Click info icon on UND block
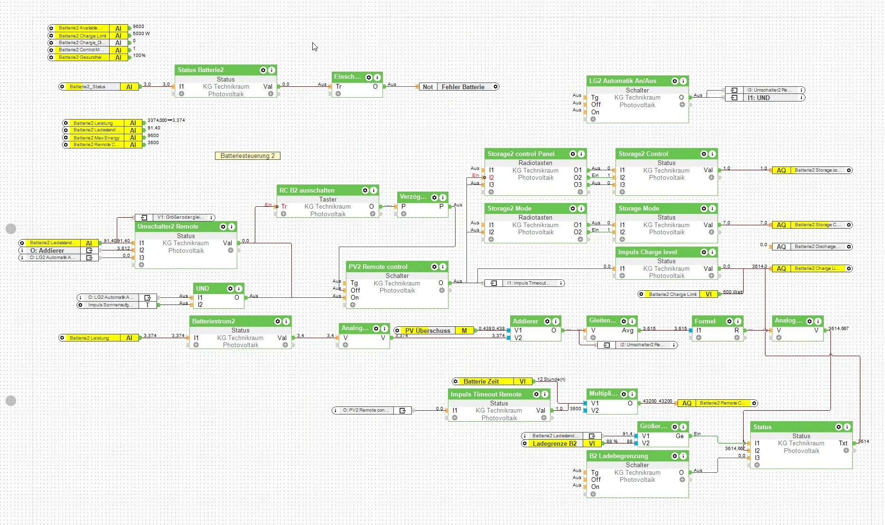Viewport: 885px width, 525px height. 239,289
